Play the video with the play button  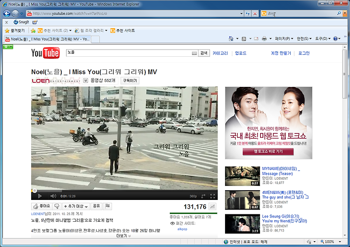[40, 196]
